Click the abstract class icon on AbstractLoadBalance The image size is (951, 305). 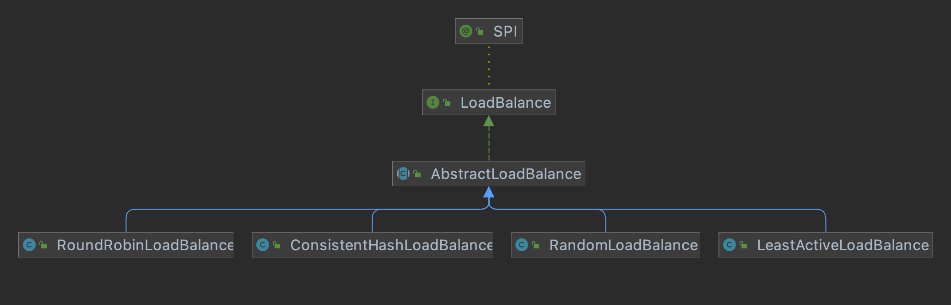[403, 174]
